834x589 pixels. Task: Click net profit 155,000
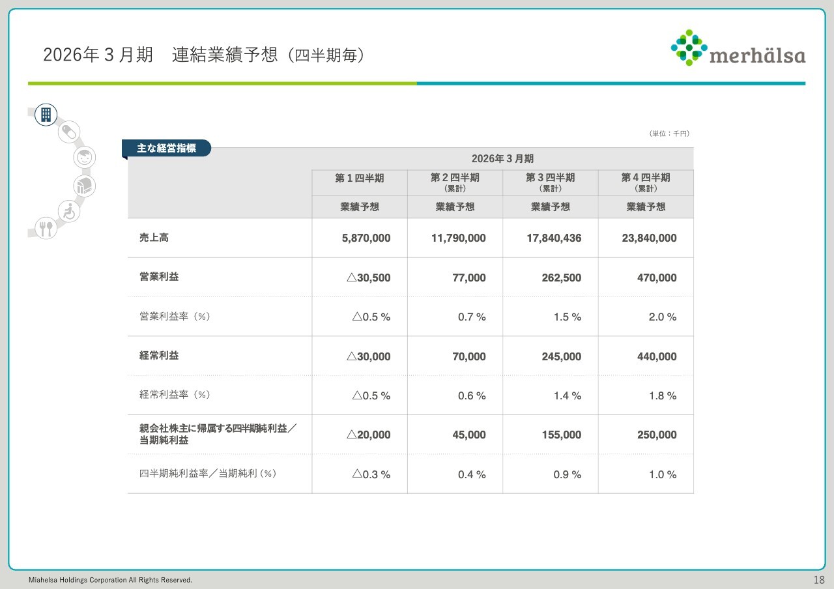pos(562,435)
